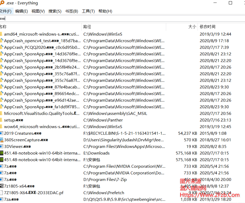
Task: Select AppCrash_SporeApp.exe_e96d142ae... entry
Action: tap(42, 100)
